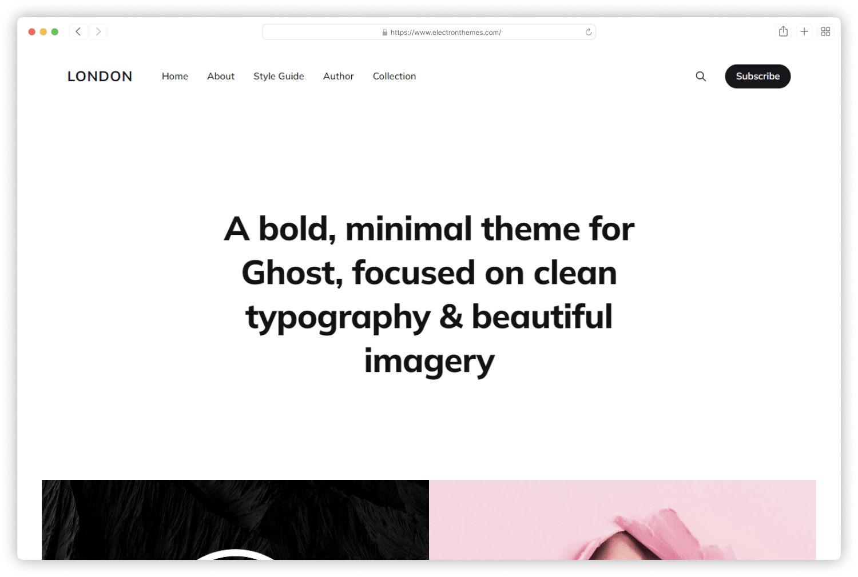Viewport: 858px width, 577px height.
Task: Open the About menu item
Action: (x=221, y=76)
